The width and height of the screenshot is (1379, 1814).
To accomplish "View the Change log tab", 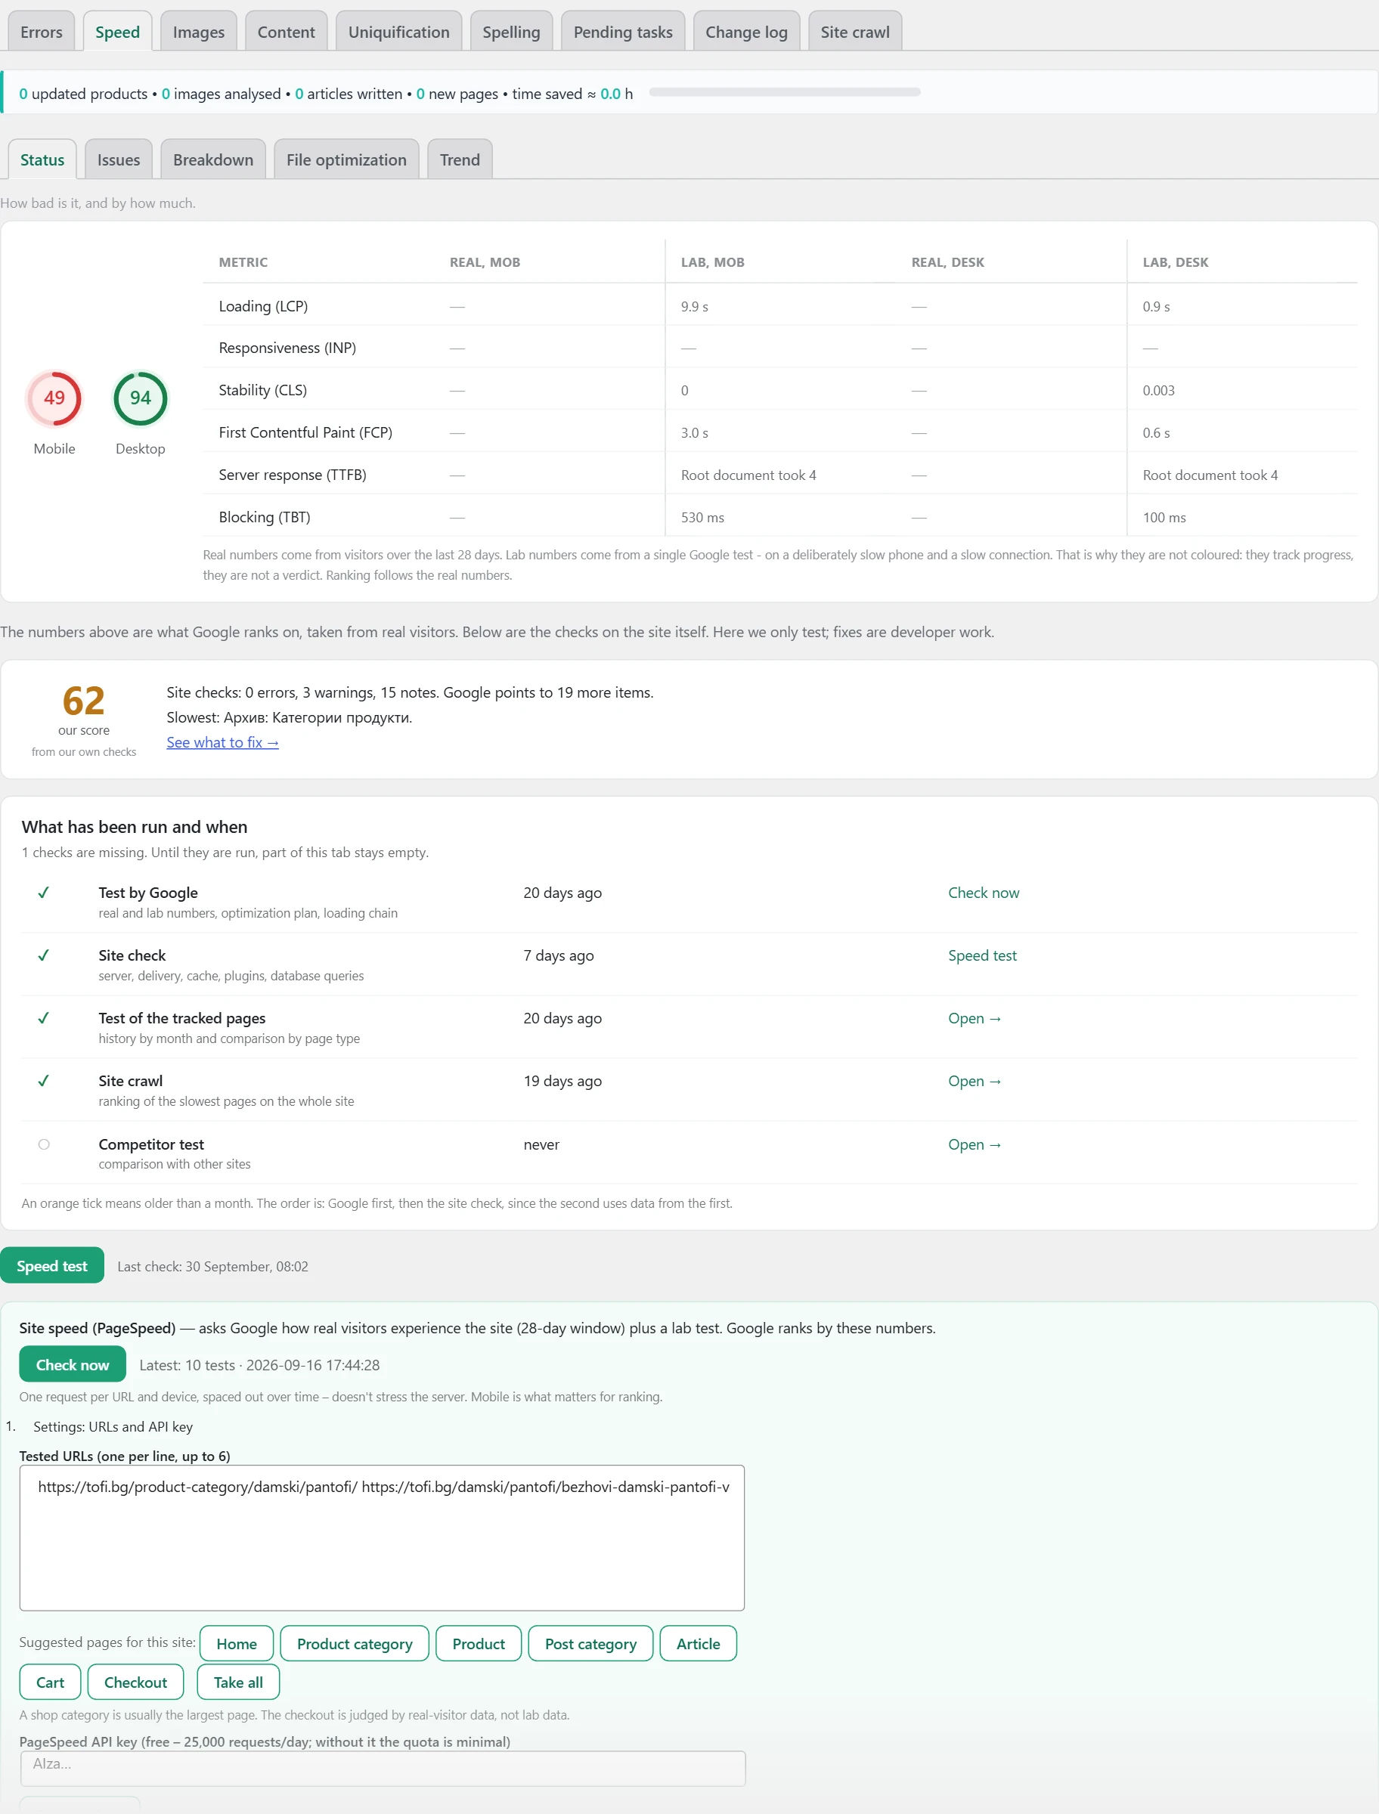I will tap(746, 32).
